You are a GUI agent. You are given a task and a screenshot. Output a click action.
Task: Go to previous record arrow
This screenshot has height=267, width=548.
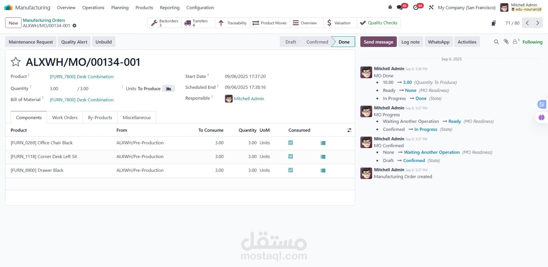point(527,23)
